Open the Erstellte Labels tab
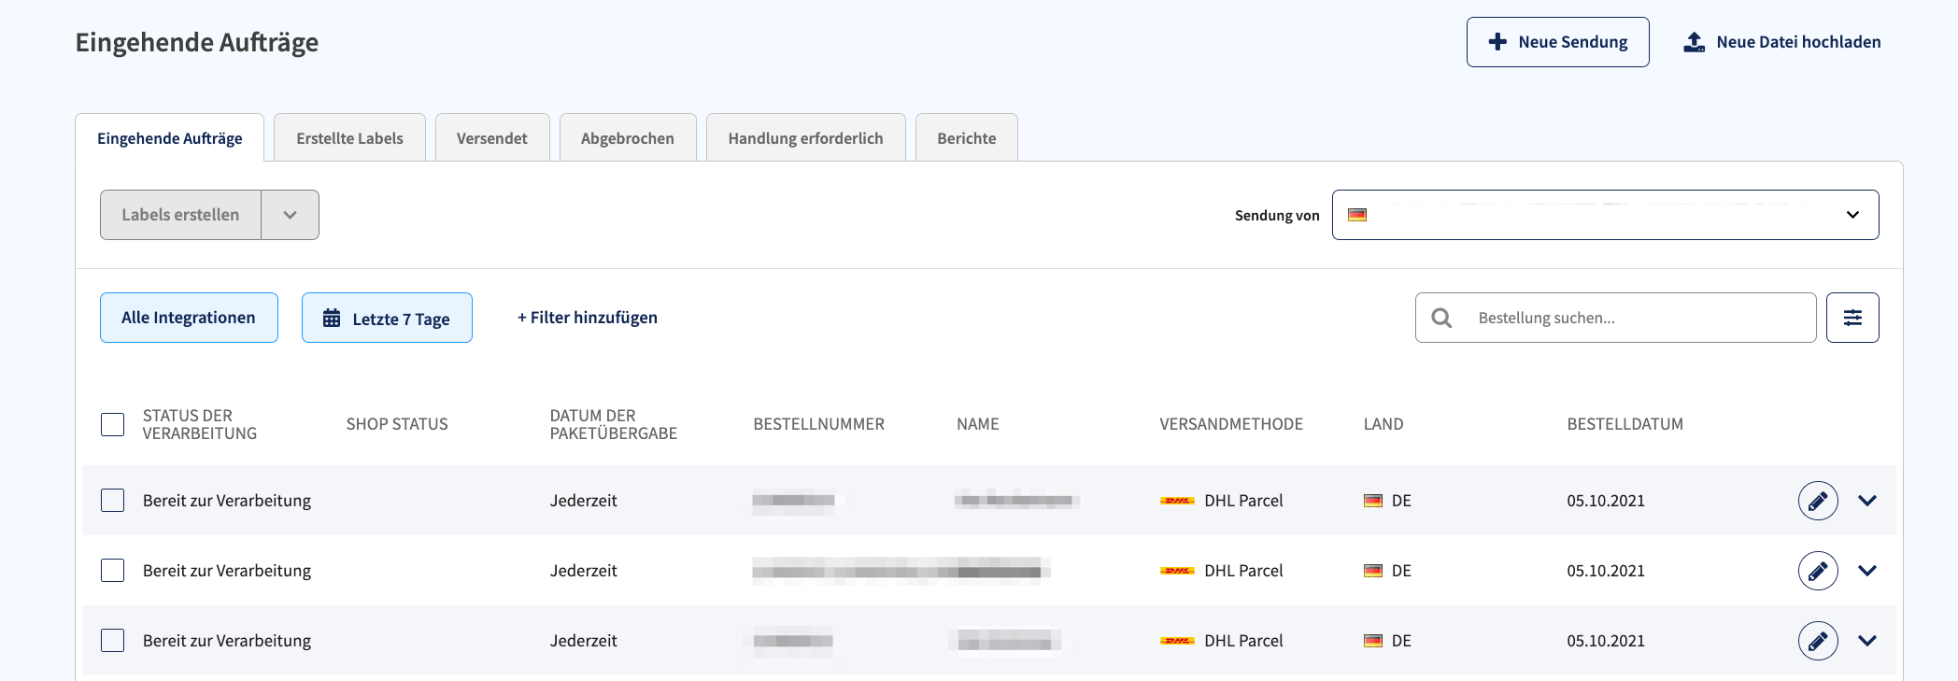The height and width of the screenshot is (681, 1958). pos(349,138)
